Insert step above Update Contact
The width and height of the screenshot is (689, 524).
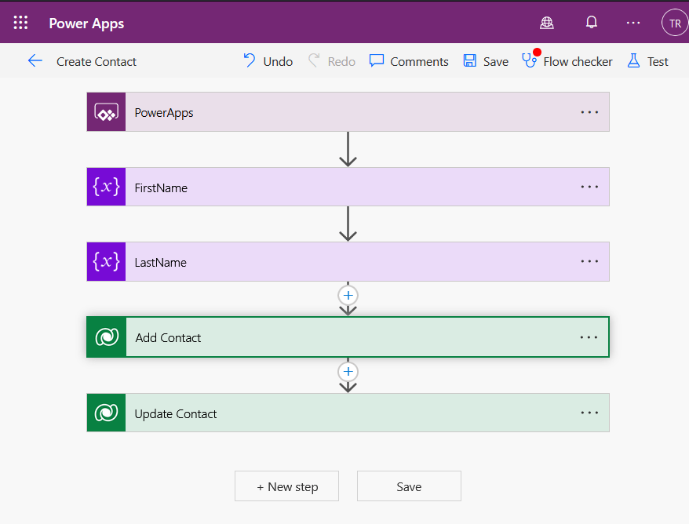tap(348, 372)
